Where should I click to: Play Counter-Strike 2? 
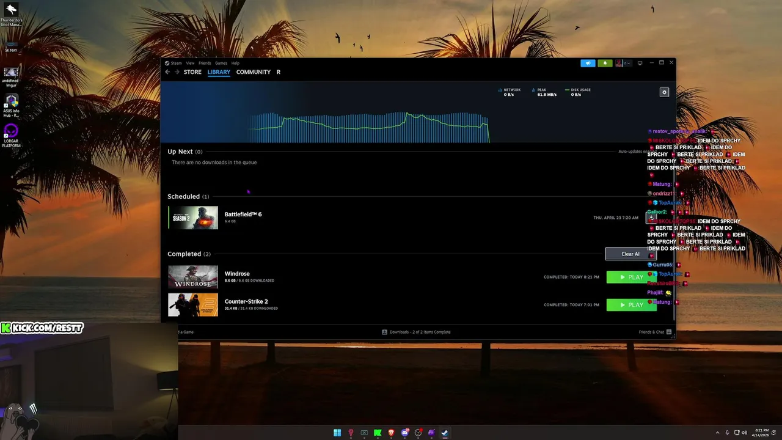coord(632,305)
